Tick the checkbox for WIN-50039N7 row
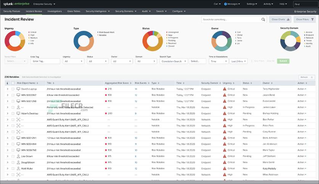 coord(13,95)
